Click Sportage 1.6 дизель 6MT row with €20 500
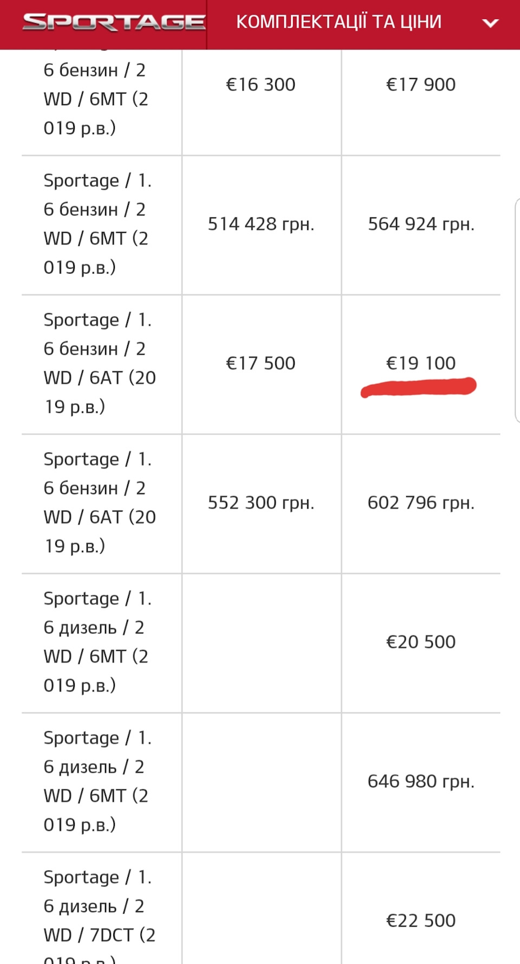The height and width of the screenshot is (964, 520). coord(261,643)
